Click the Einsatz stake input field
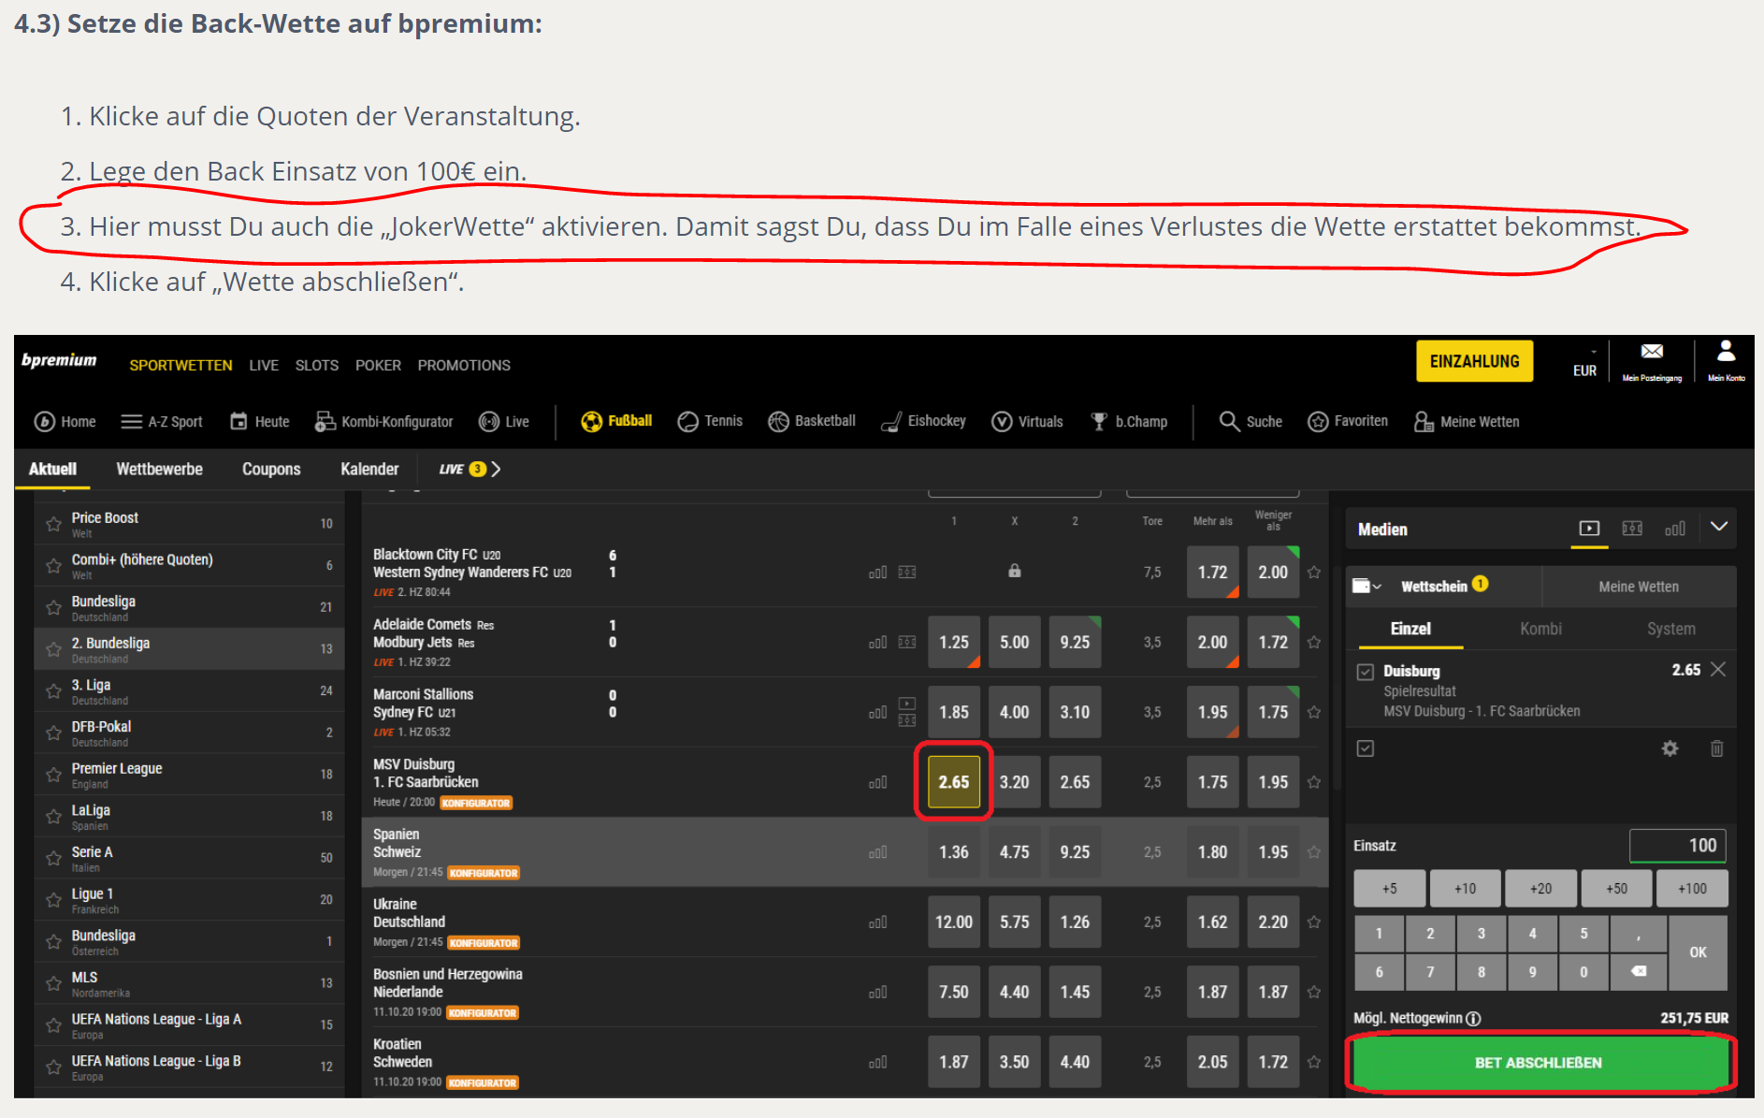 1678,846
